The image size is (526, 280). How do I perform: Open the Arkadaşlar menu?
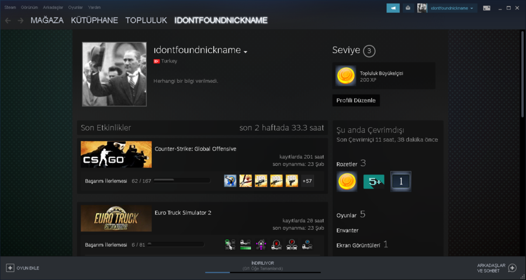53,8
